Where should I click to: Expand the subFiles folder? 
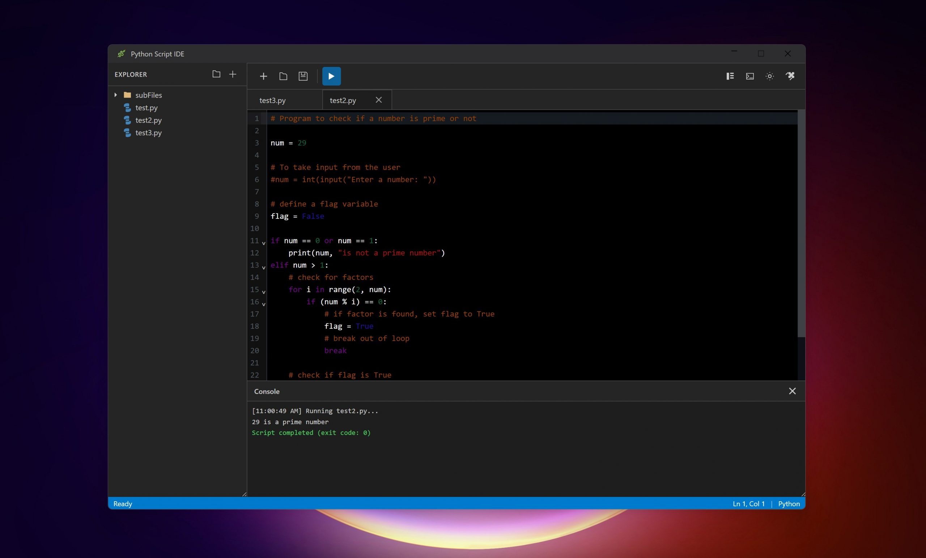(116, 95)
